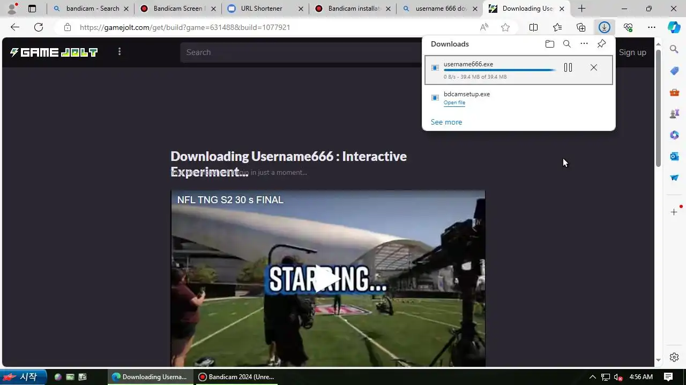Viewport: 686px width, 385px height.
Task: Open Browser essentials icon
Action: (628, 27)
